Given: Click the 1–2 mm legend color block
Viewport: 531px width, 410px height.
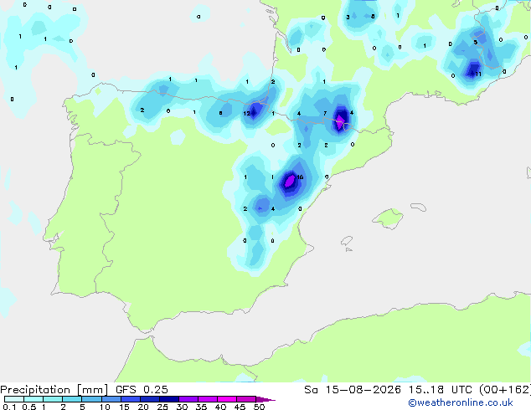Looking at the screenshot, I should [53, 399].
